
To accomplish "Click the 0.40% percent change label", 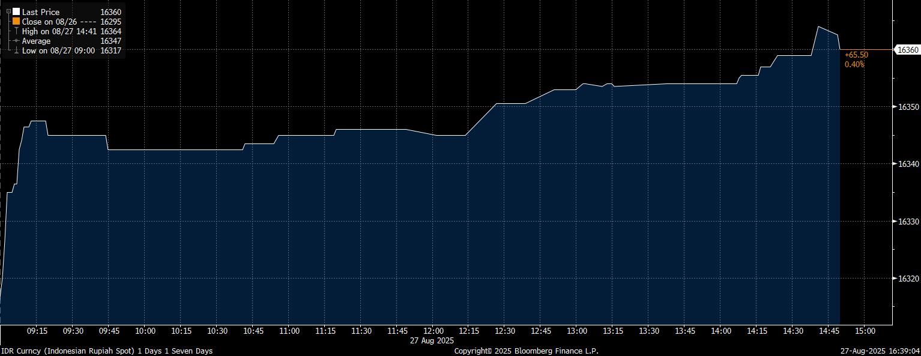I will 854,64.
